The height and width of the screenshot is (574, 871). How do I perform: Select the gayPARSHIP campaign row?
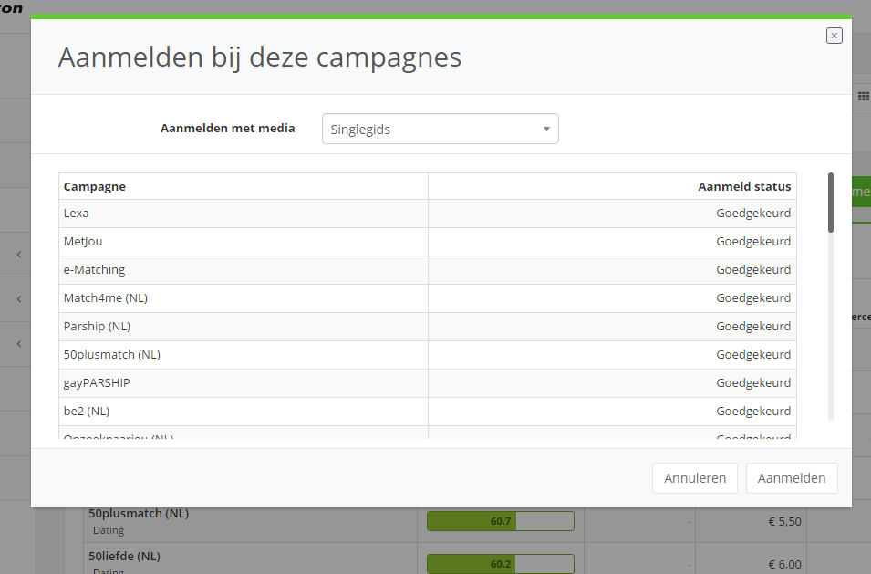427,383
